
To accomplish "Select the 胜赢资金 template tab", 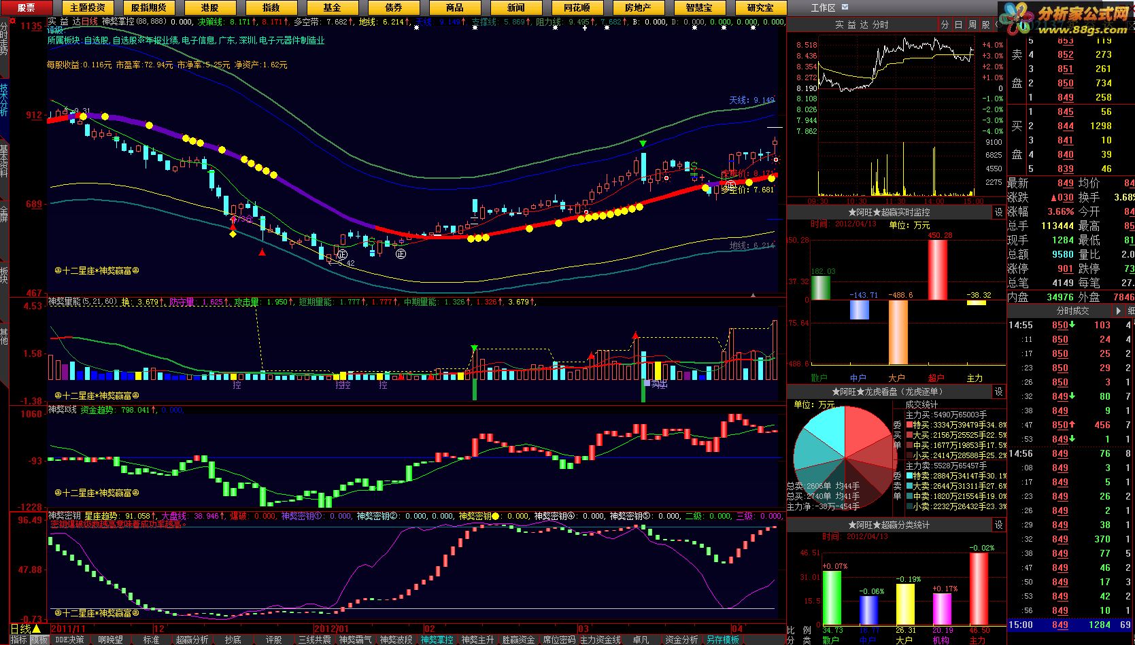I will point(518,640).
